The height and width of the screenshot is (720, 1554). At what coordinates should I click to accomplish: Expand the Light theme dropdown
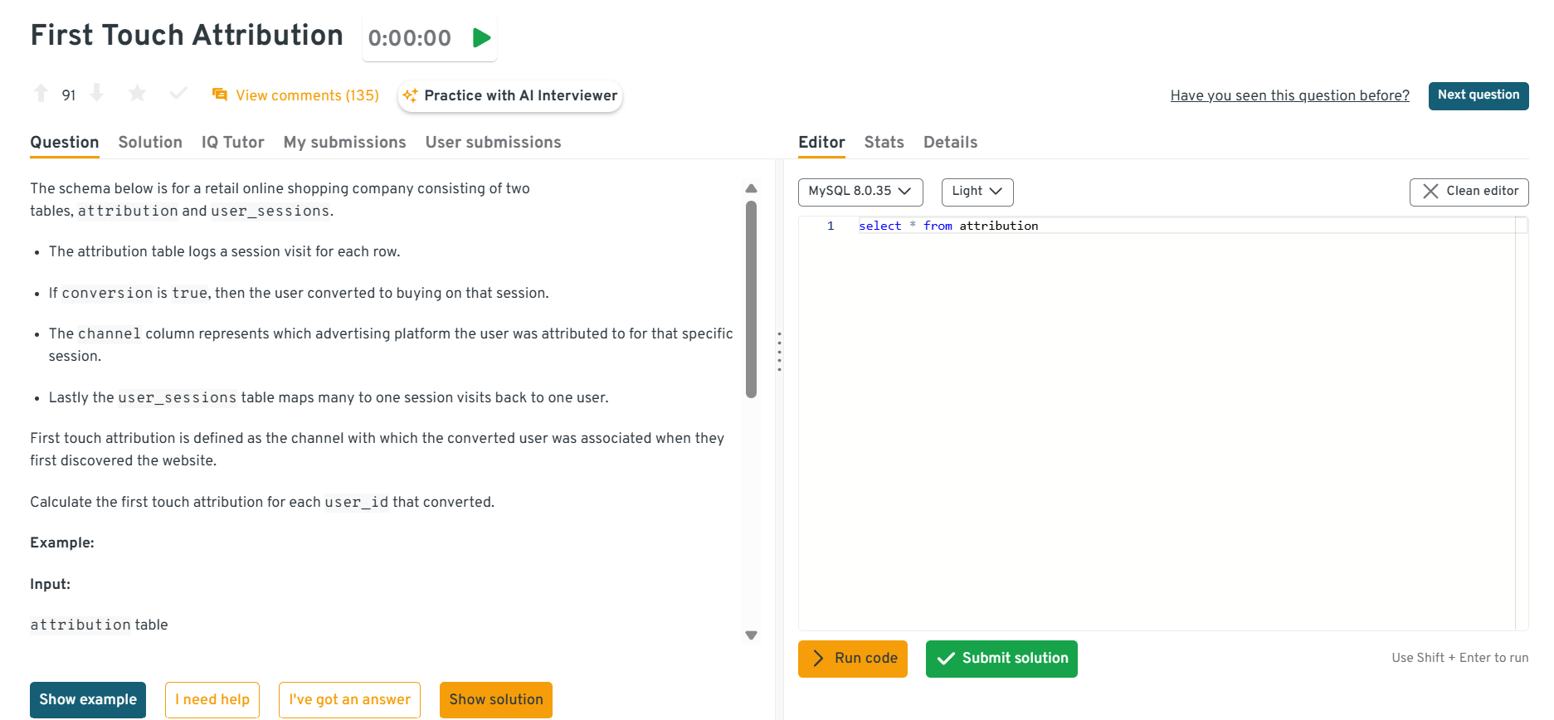[x=977, y=191]
